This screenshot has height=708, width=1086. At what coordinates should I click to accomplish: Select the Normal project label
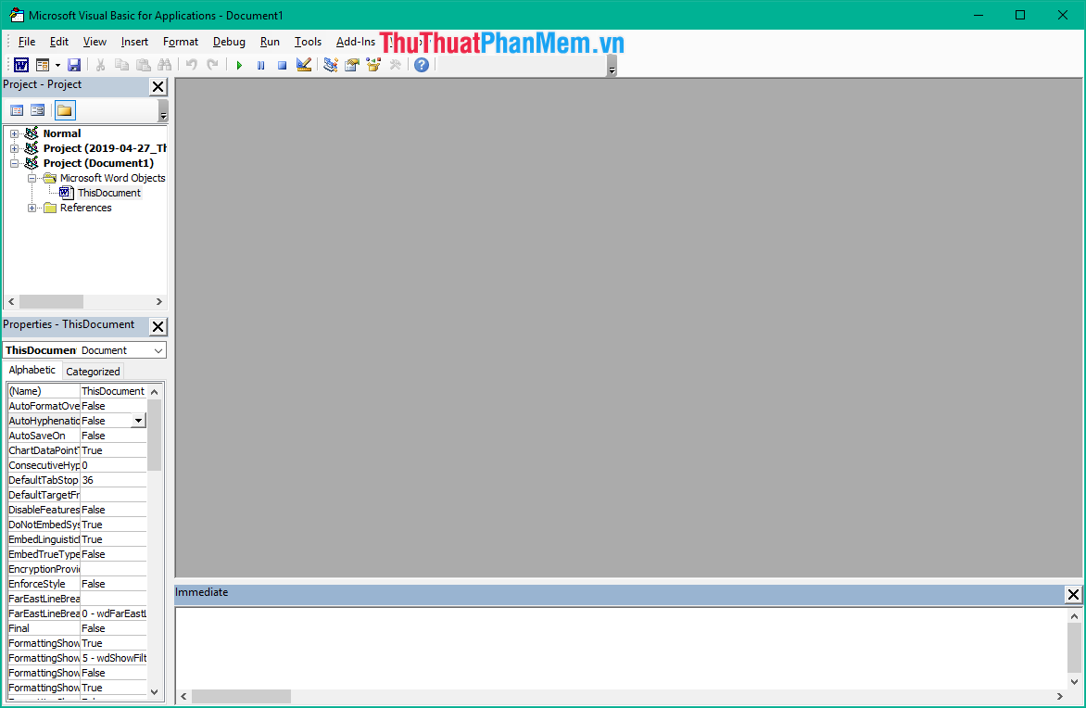click(x=62, y=133)
